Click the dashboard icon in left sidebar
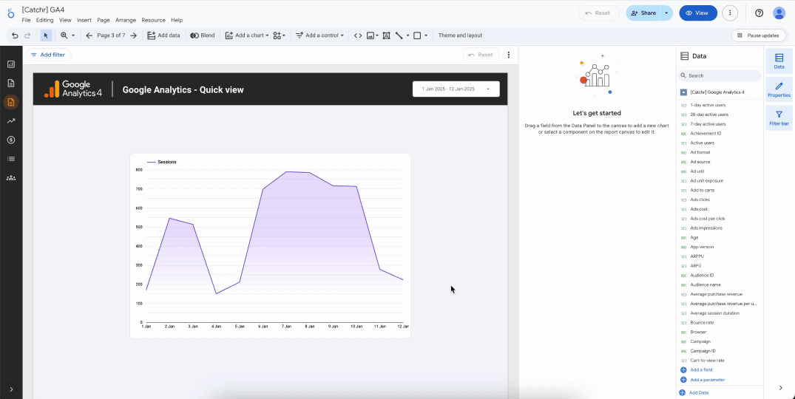This screenshot has height=399, width=795. tap(11, 64)
